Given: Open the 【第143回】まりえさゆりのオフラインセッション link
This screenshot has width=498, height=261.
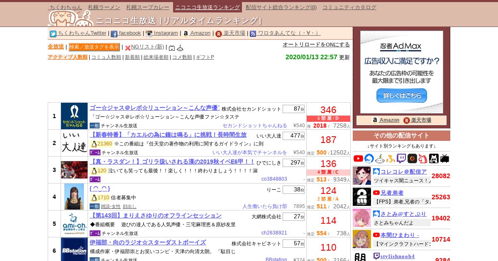Looking at the screenshot, I should coord(156,215).
